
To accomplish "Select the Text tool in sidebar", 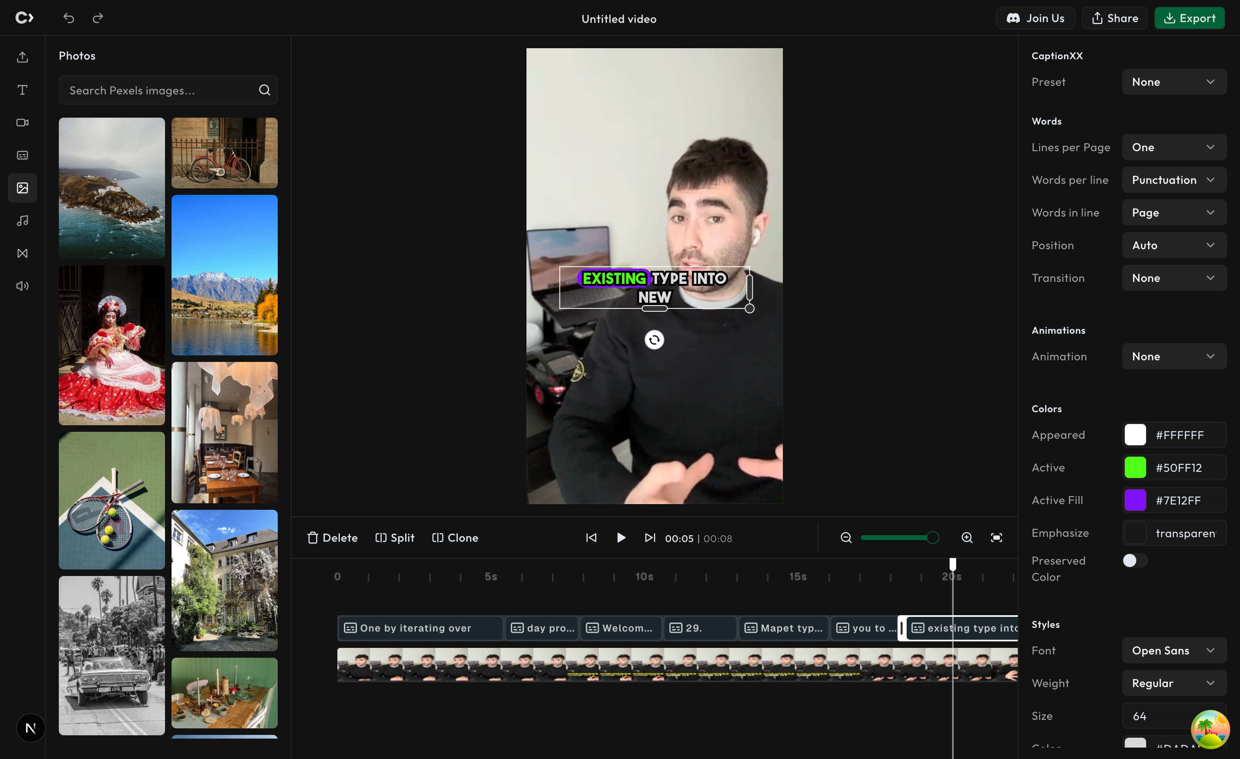I will click(22, 89).
